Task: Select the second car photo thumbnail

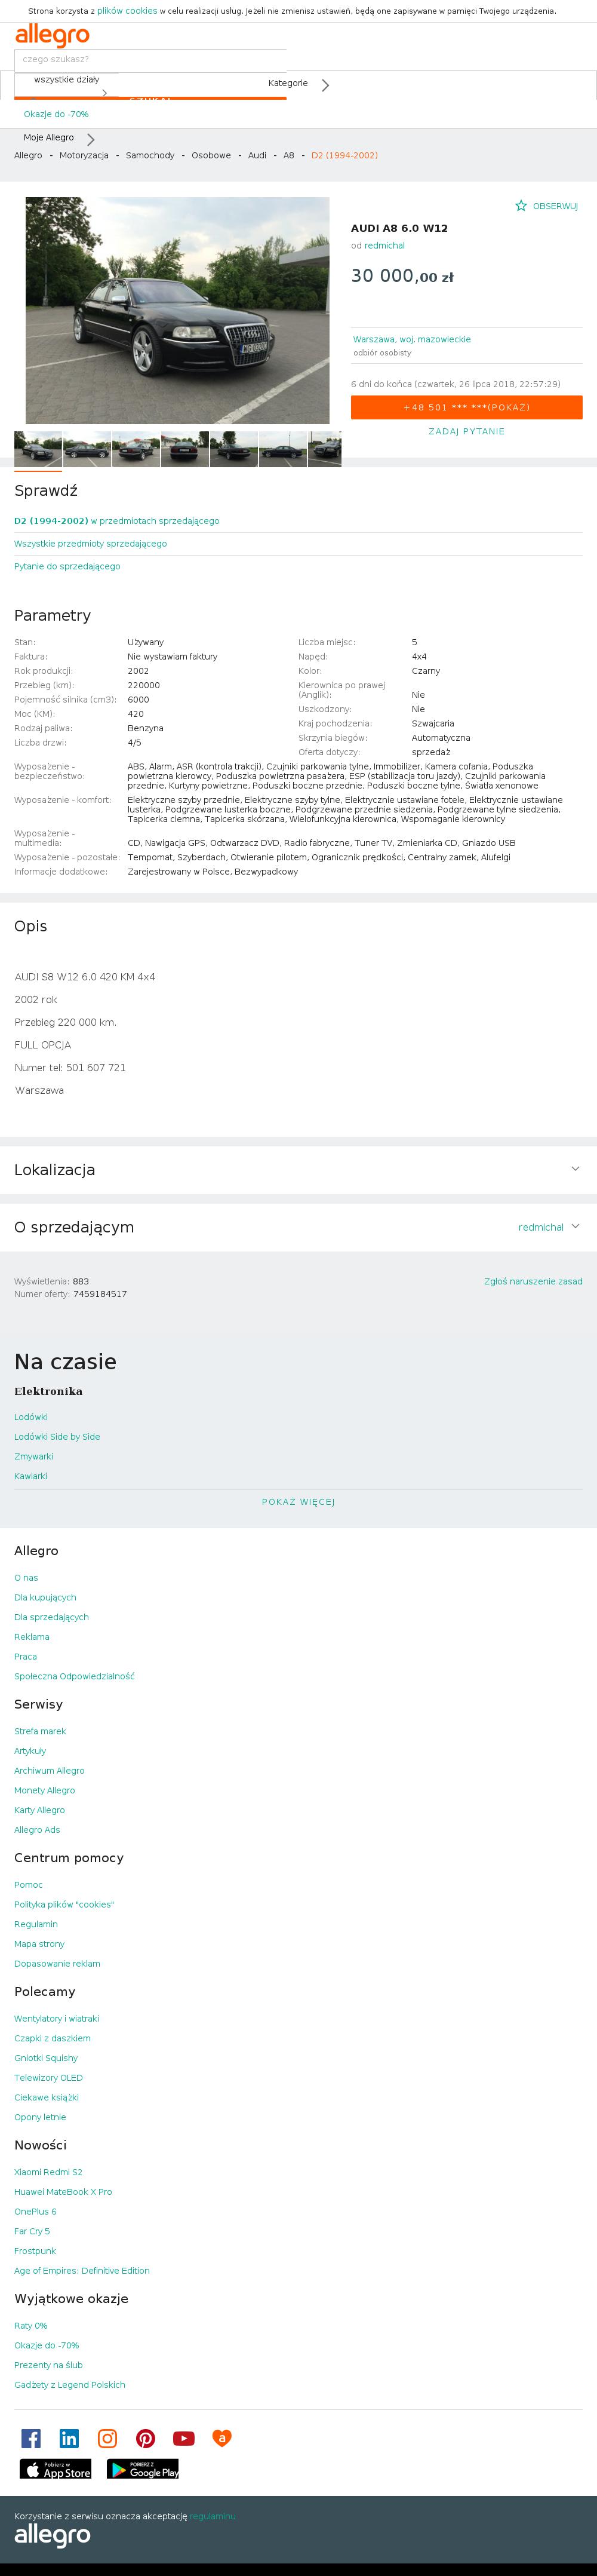Action: coord(87,449)
